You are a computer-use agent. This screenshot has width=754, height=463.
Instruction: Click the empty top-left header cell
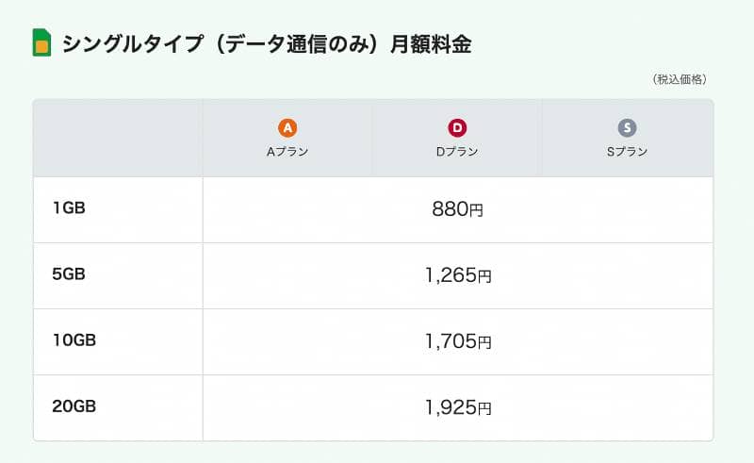coord(118,138)
